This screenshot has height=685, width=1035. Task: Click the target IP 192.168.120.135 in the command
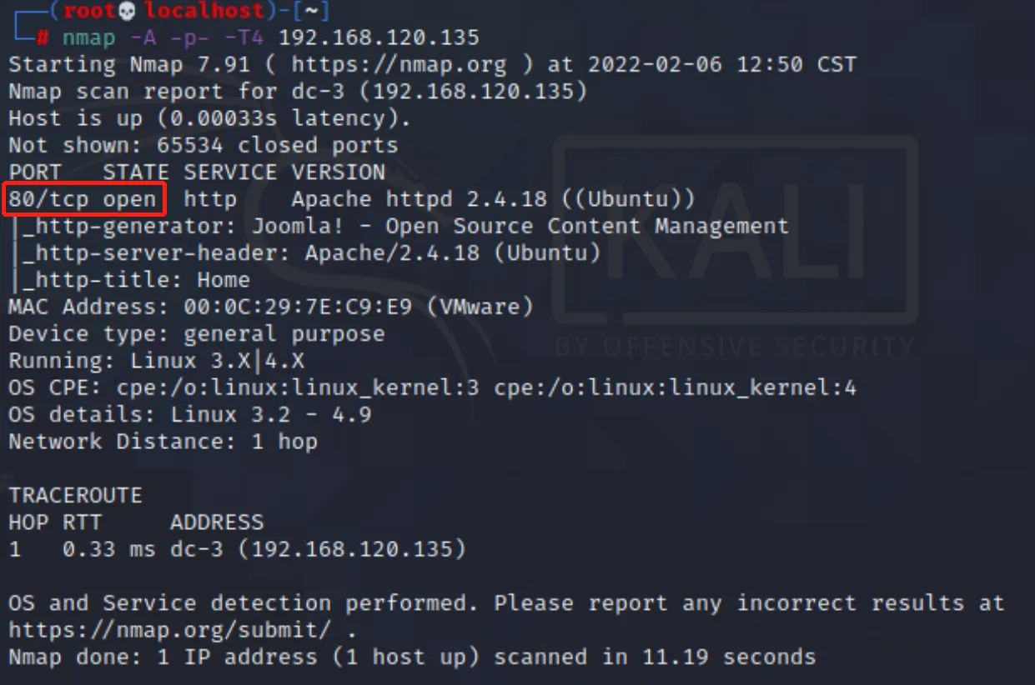pos(379,37)
